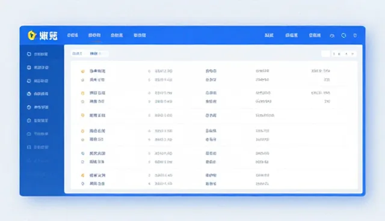Open the fifth sidebar menu item icon
The height and width of the screenshot is (221, 385).
point(29,107)
